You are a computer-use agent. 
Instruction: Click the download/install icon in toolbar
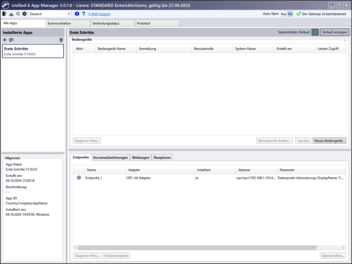tap(11, 14)
